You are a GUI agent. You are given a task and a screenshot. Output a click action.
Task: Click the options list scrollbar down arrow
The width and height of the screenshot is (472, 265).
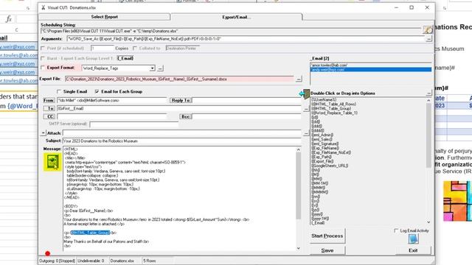coord(428,222)
